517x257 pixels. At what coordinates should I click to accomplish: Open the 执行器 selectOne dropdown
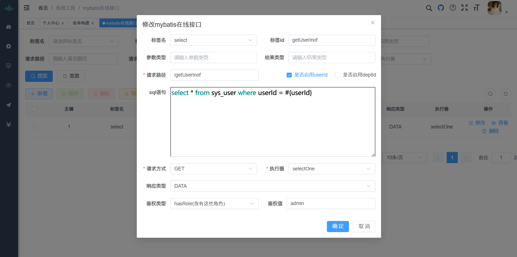(x=332, y=169)
